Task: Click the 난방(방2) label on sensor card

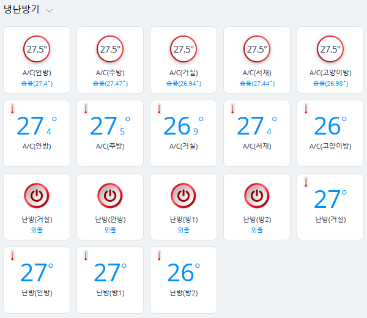Action: tap(183, 293)
